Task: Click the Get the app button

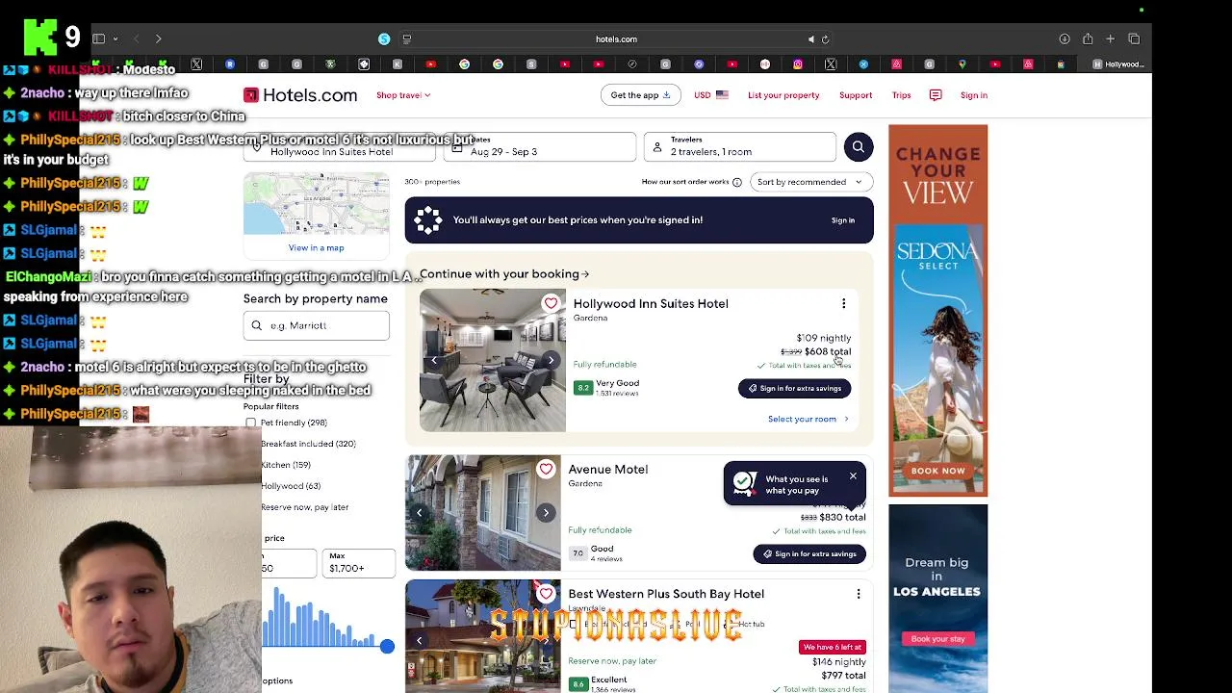Action: (x=640, y=95)
